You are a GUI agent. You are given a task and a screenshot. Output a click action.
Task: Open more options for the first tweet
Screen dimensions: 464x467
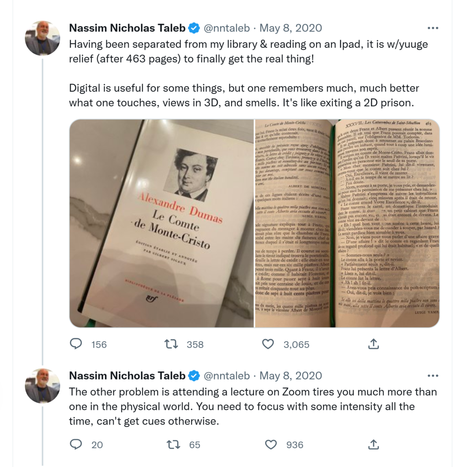[432, 28]
